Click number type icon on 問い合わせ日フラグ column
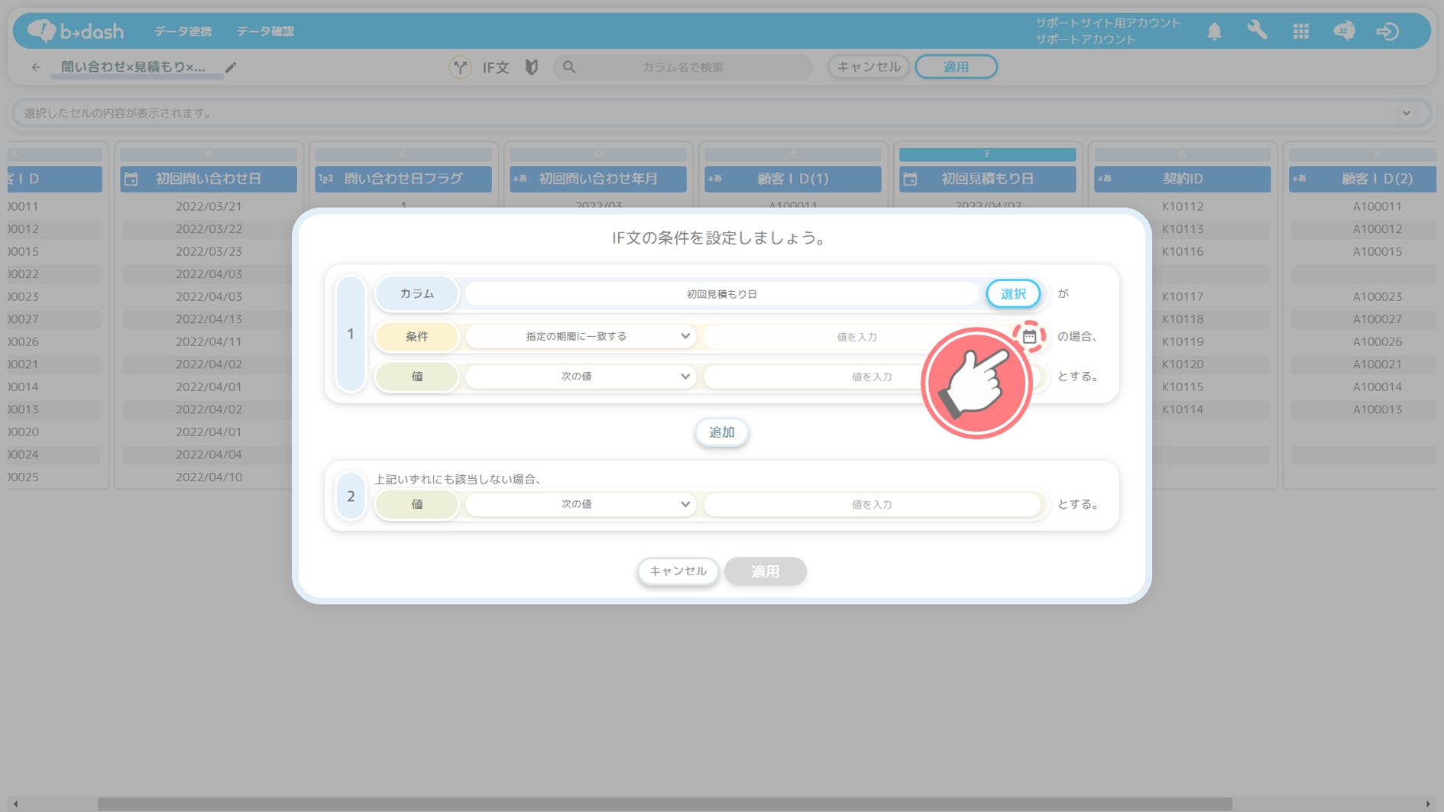The image size is (1444, 812). pos(326,179)
